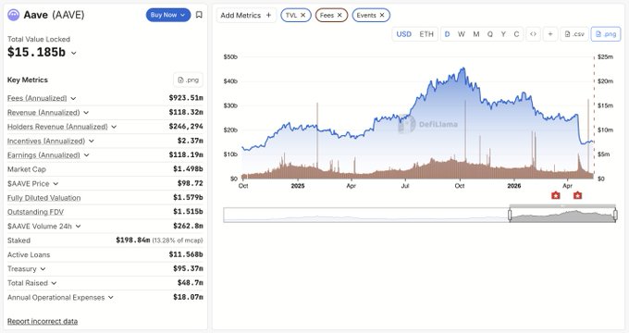Open Outstanding FDV info
The image size is (629, 333).
tap(35, 212)
